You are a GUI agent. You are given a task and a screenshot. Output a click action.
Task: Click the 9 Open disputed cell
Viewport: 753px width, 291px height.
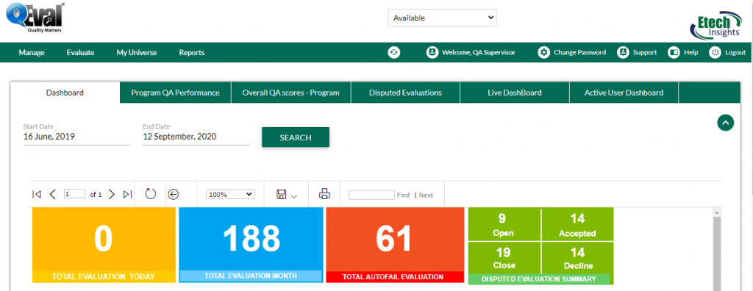click(x=504, y=225)
